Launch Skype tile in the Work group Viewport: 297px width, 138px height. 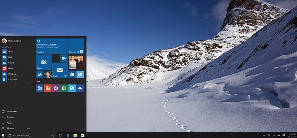72,88
